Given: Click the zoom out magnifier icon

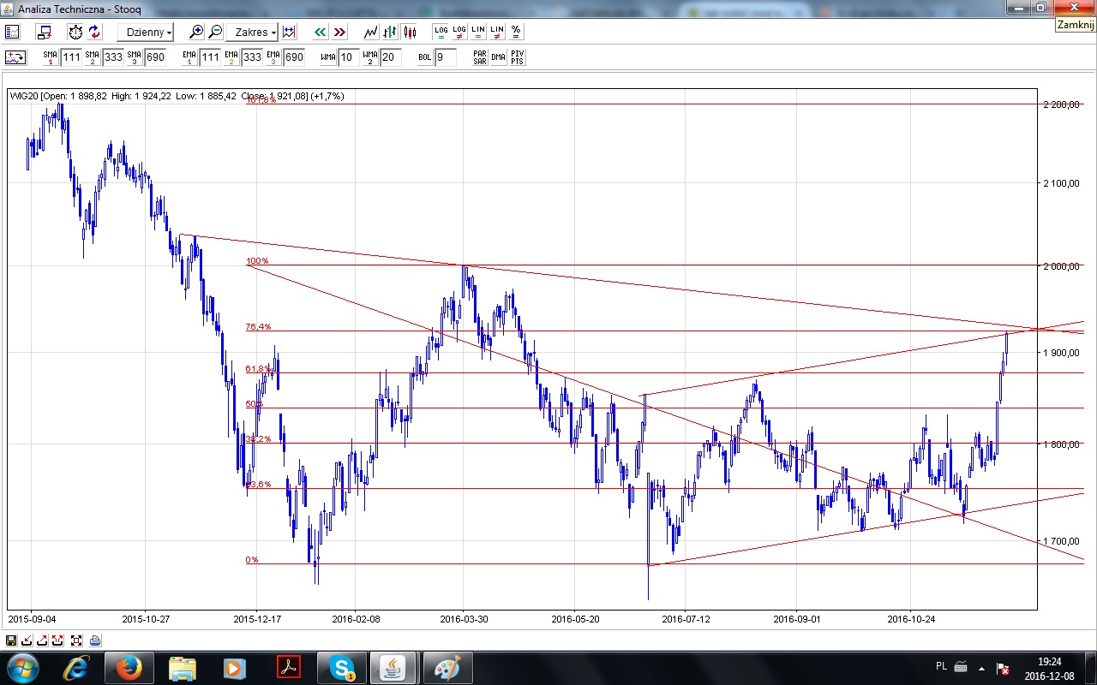Looking at the screenshot, I should 215,32.
